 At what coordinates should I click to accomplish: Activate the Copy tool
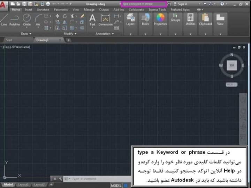[x=57, y=22]
